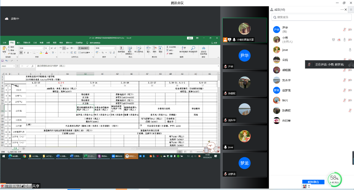Click jove's microphone icon in member list
The height and width of the screenshot is (190, 354).
[x=350, y=50]
